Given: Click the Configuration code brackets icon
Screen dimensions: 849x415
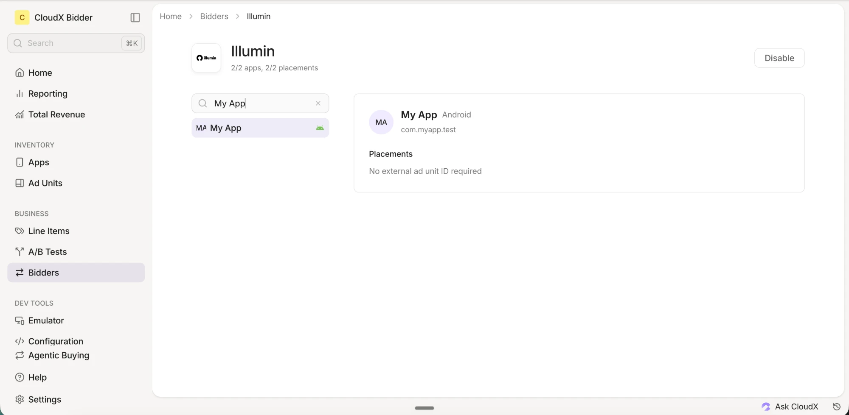Looking at the screenshot, I should tap(20, 341).
